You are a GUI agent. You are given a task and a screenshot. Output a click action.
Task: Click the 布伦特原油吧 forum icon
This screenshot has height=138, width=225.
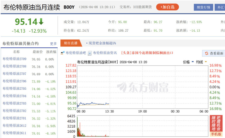(x=62, y=53)
